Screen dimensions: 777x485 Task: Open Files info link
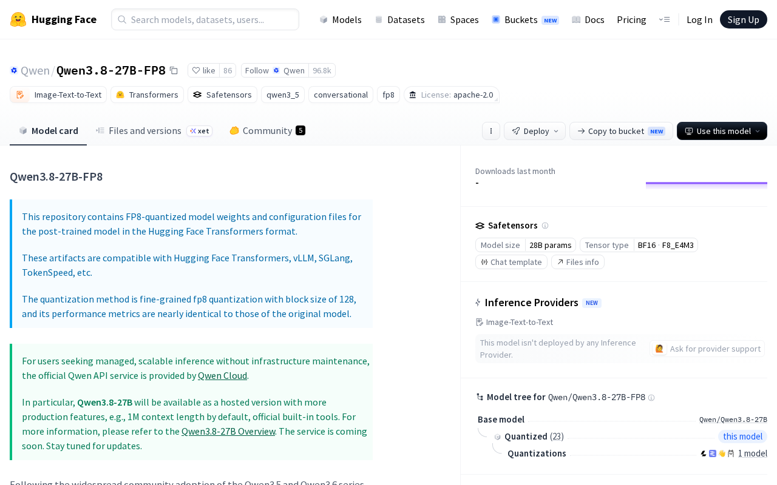pos(578,262)
